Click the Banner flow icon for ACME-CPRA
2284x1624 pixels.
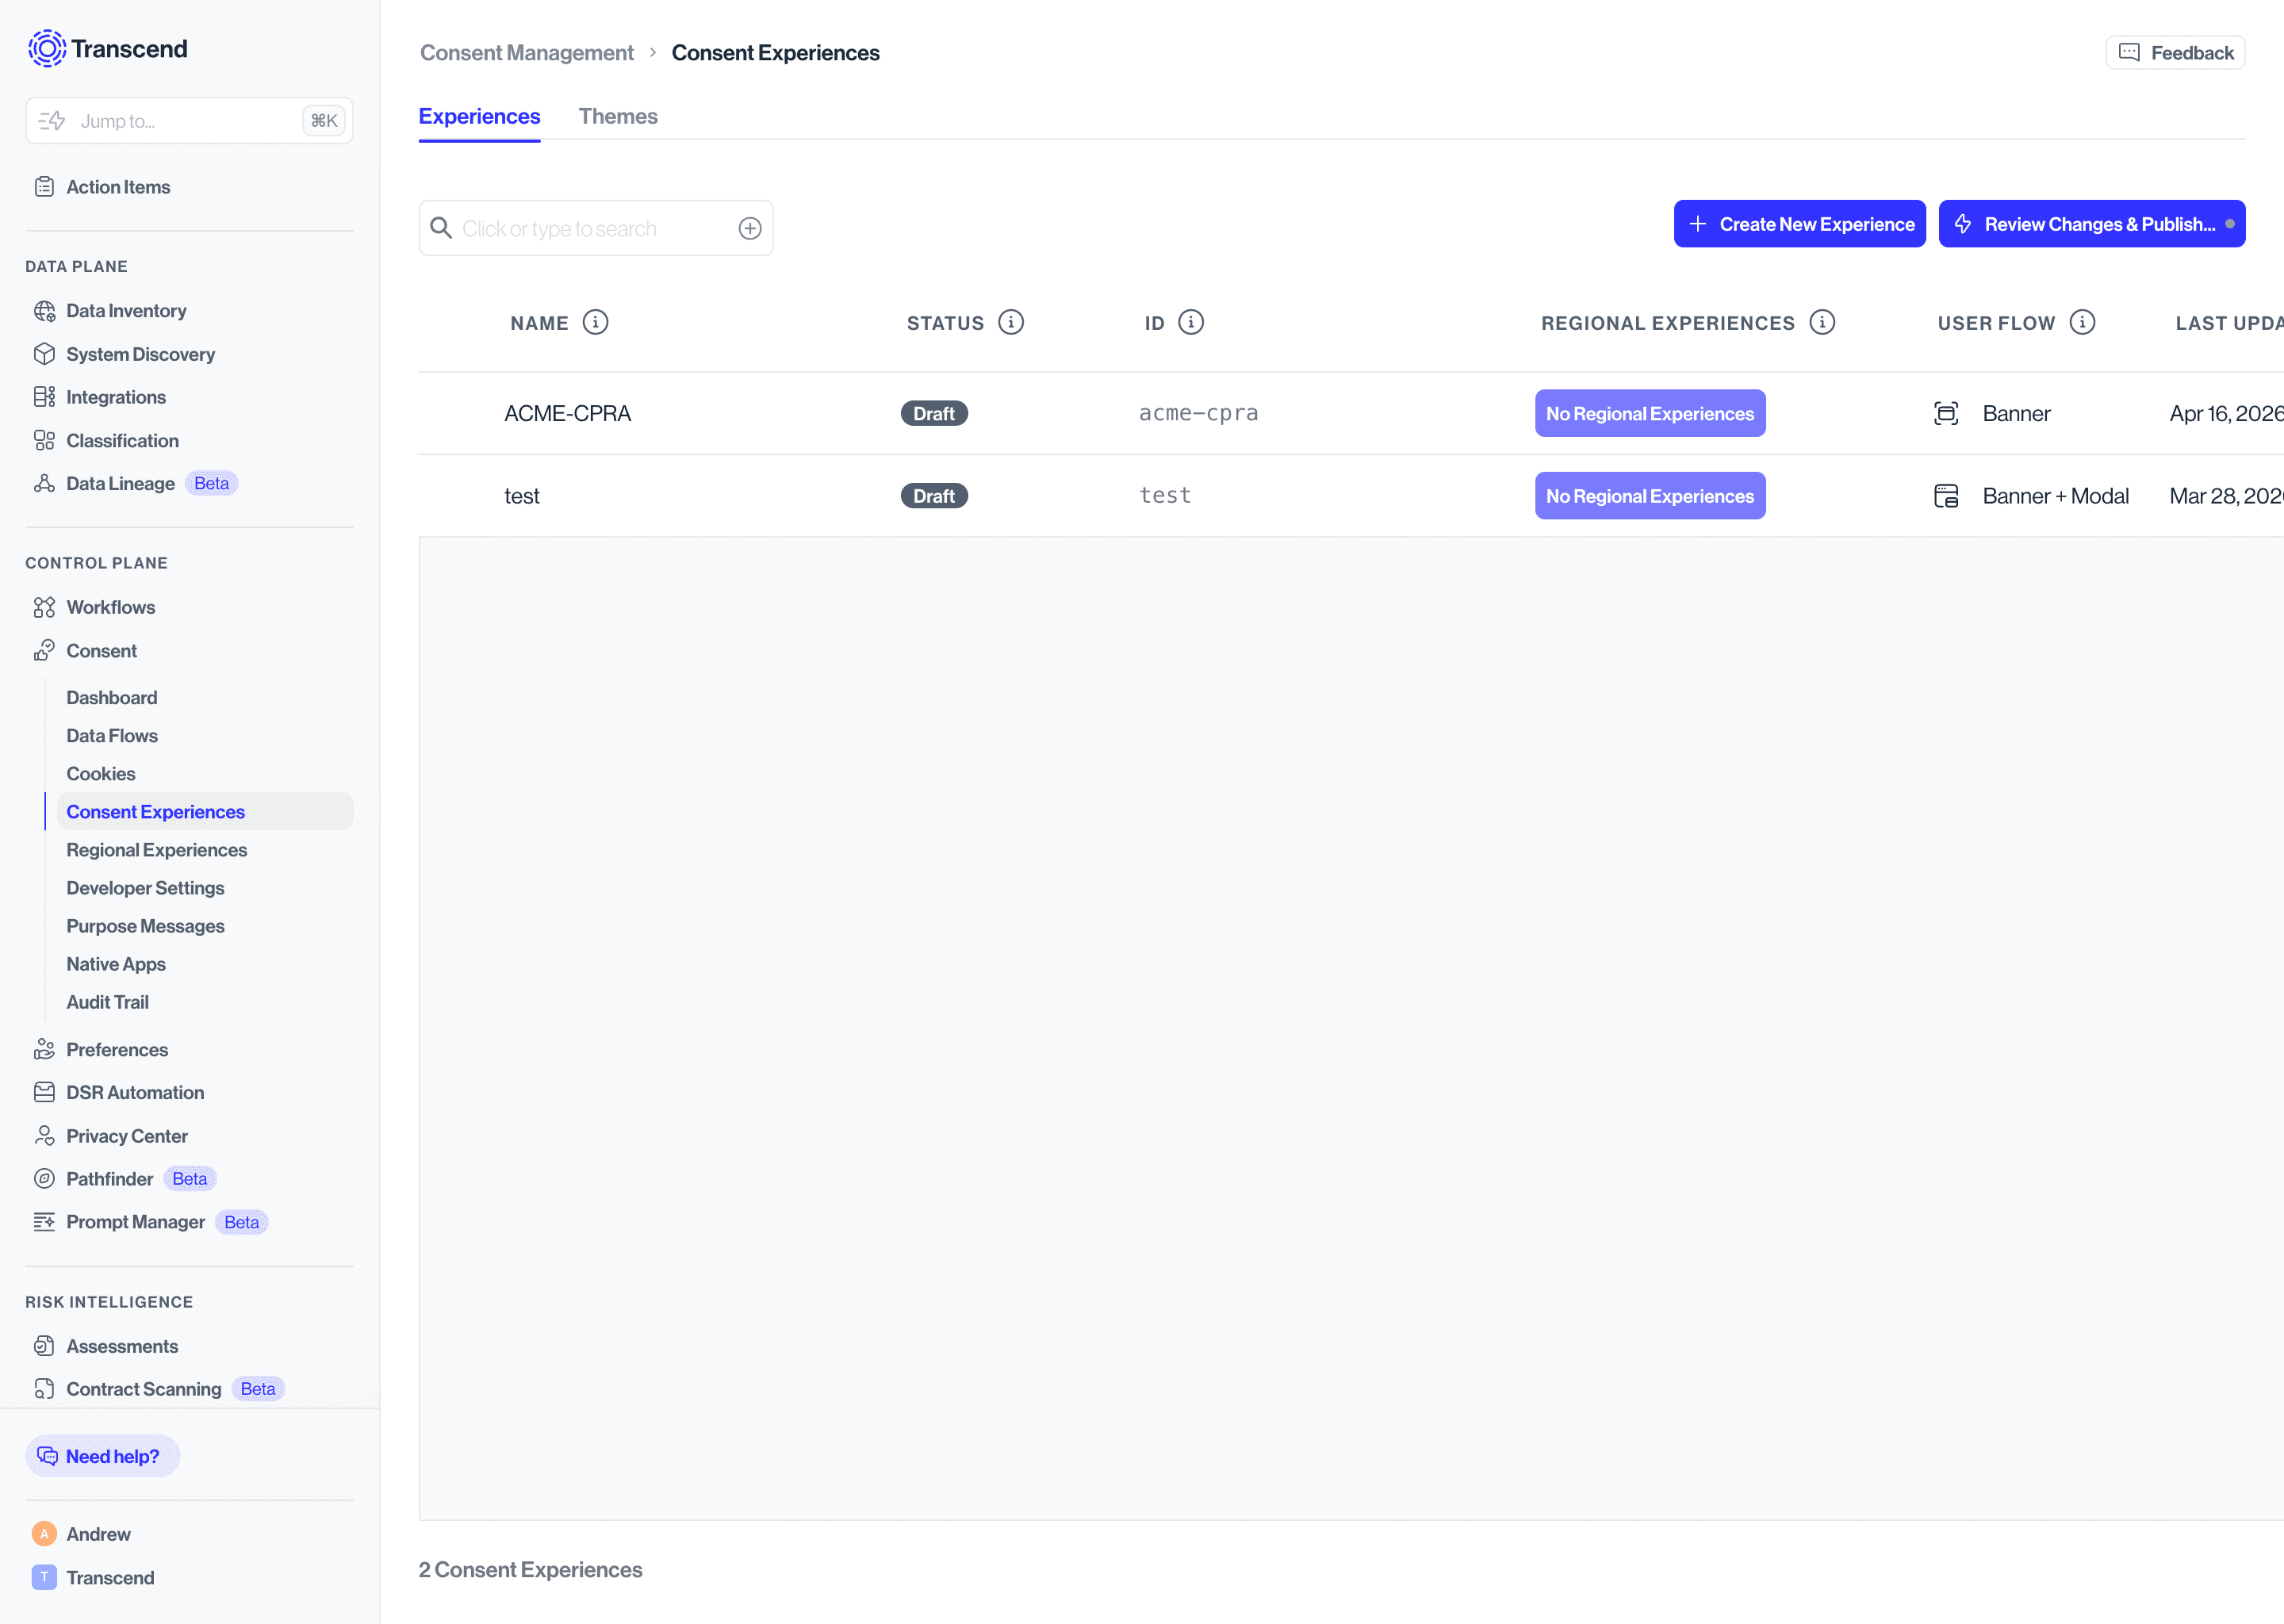pos(1946,414)
